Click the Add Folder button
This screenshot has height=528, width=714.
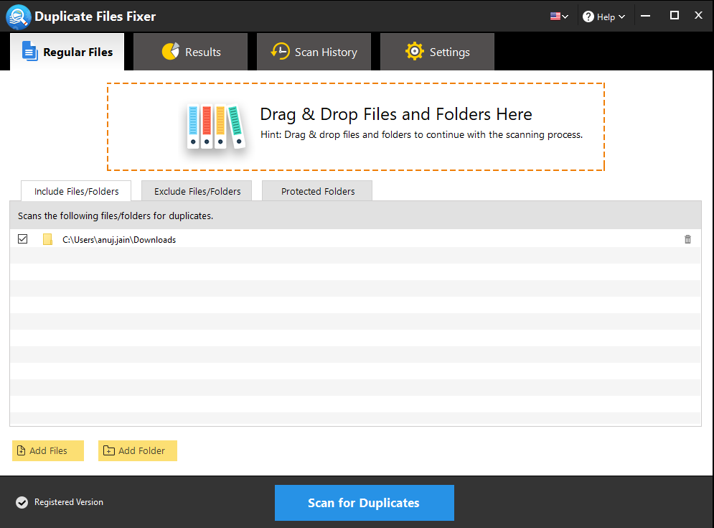point(138,450)
